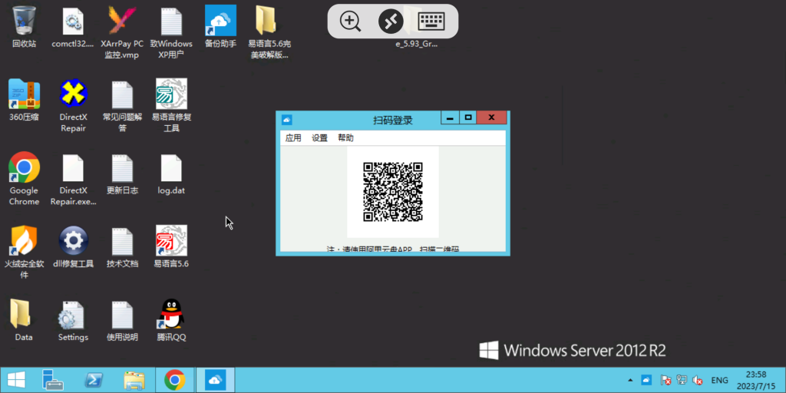This screenshot has width=786, height=393.
Task: Launch the Google Chrome desktop shortcut
Action: point(24,167)
